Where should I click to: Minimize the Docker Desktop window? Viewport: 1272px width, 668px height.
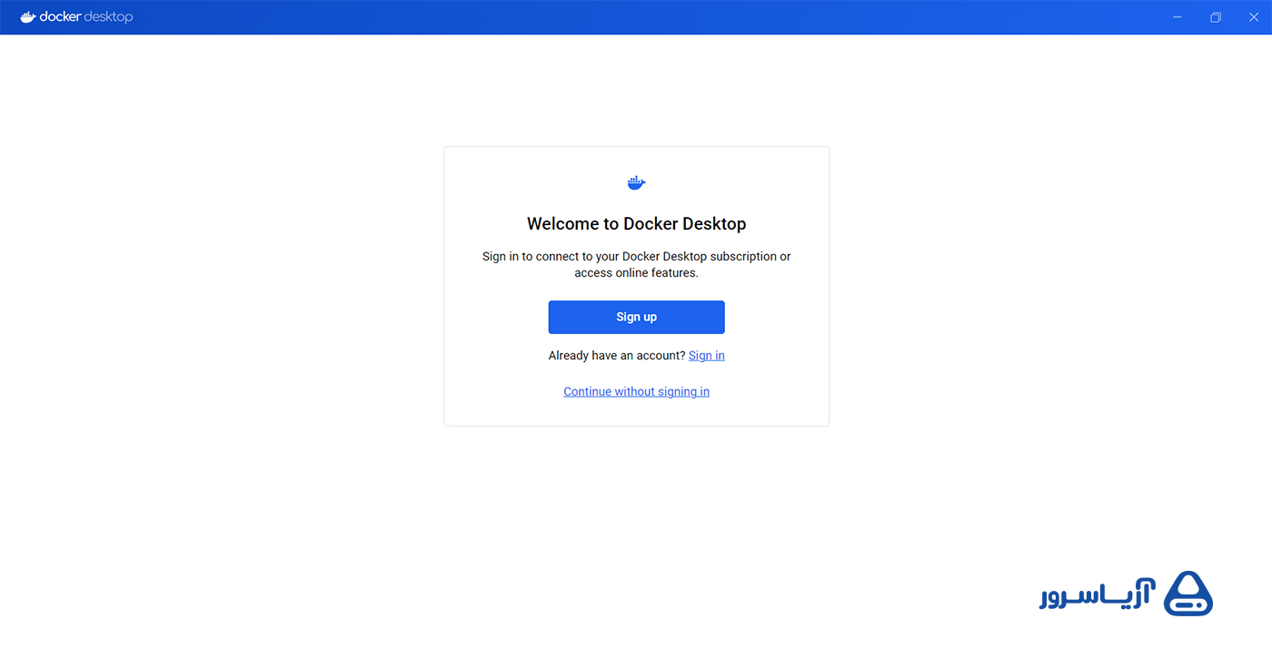pos(1178,17)
